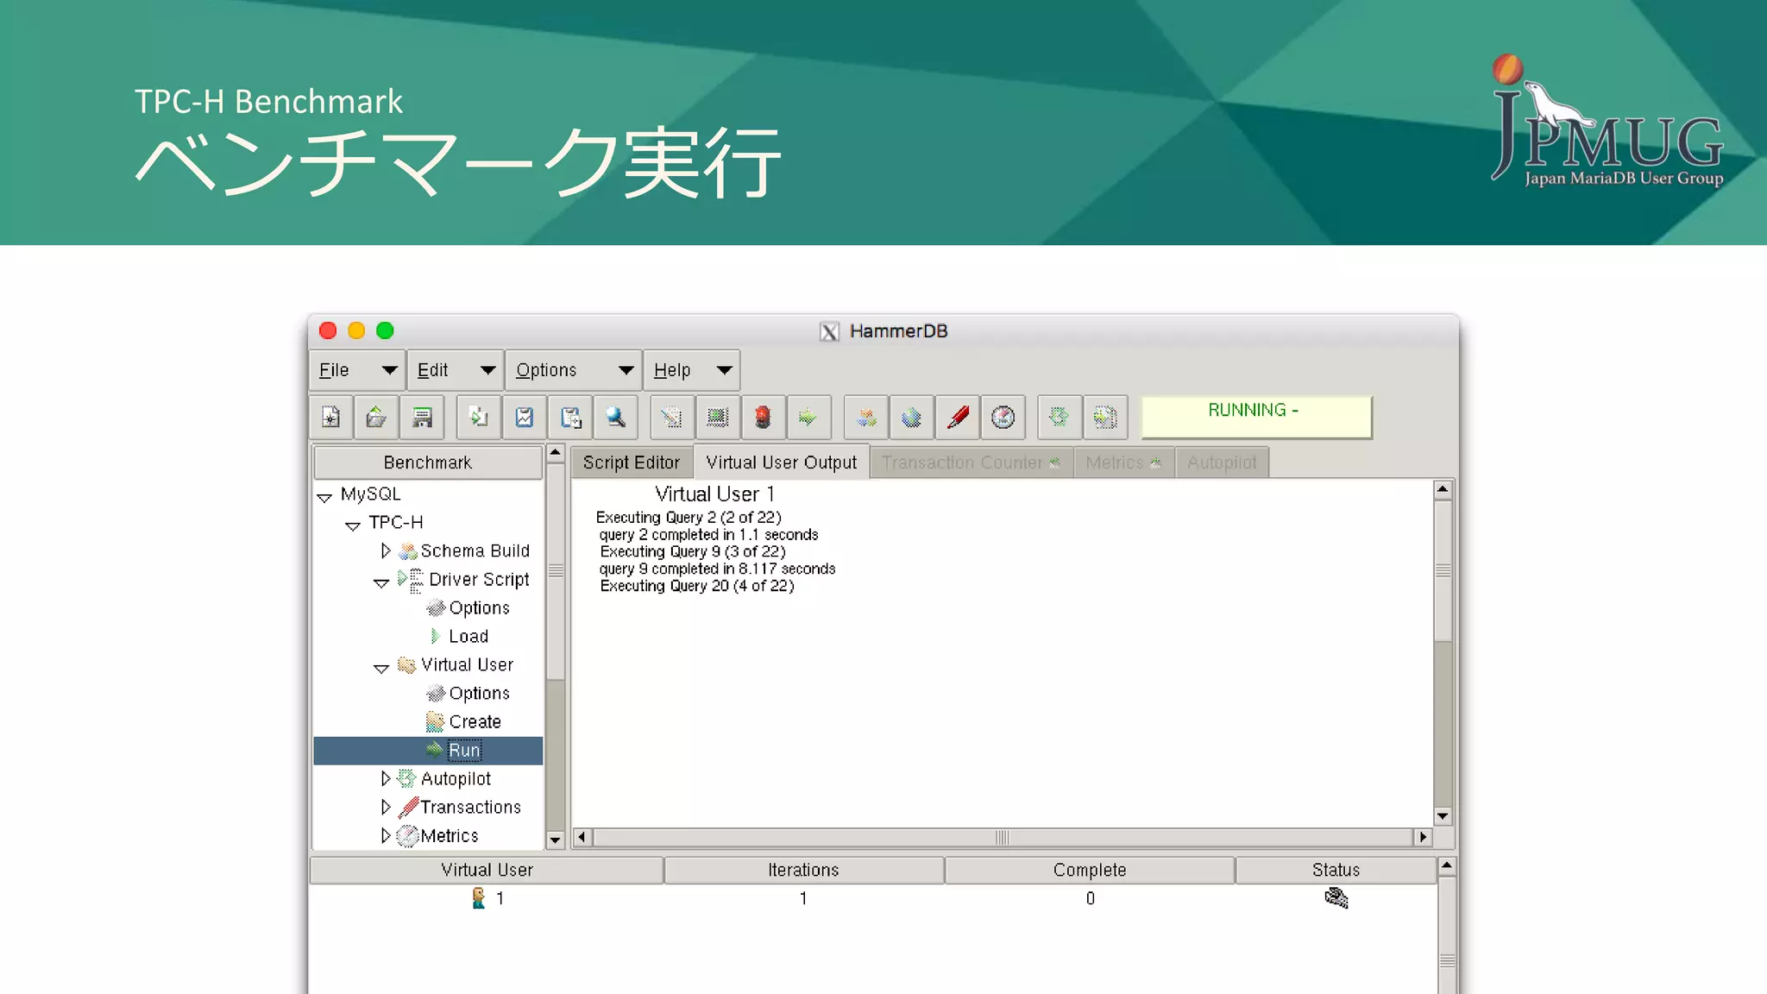Click the red Transaction Counter pencil icon
Screen dimensions: 1767x994
coord(958,418)
